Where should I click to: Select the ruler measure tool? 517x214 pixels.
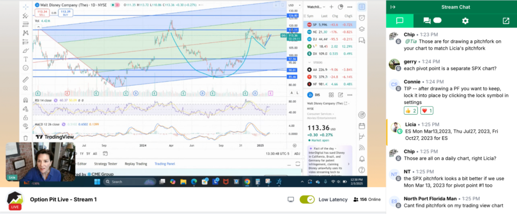25,79
